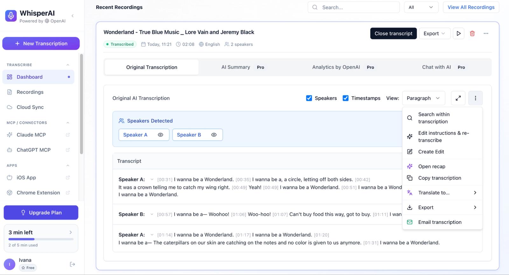Open Cloud Sync in the sidebar
The height and width of the screenshot is (275, 509).
point(38,107)
